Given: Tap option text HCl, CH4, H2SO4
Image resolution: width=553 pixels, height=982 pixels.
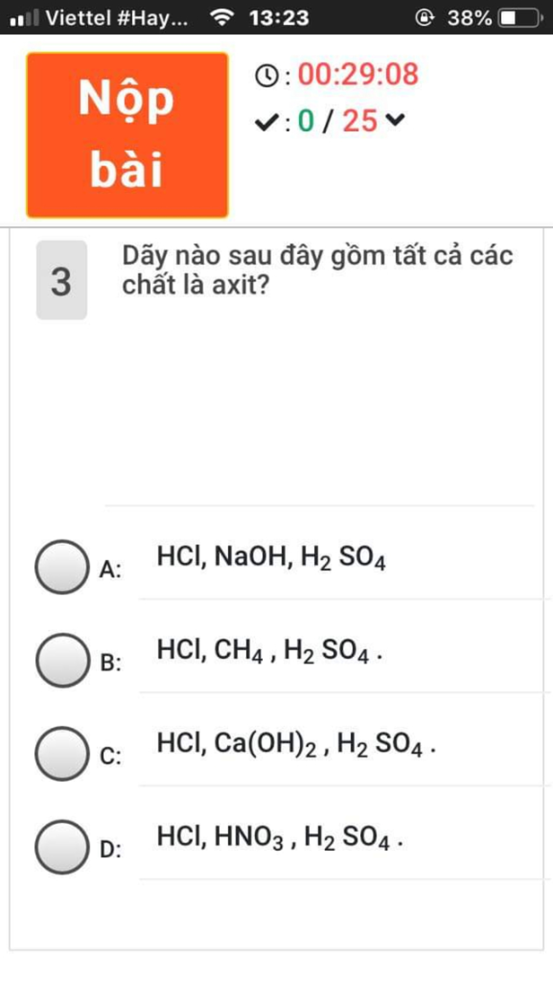Looking at the screenshot, I should pos(269,651).
